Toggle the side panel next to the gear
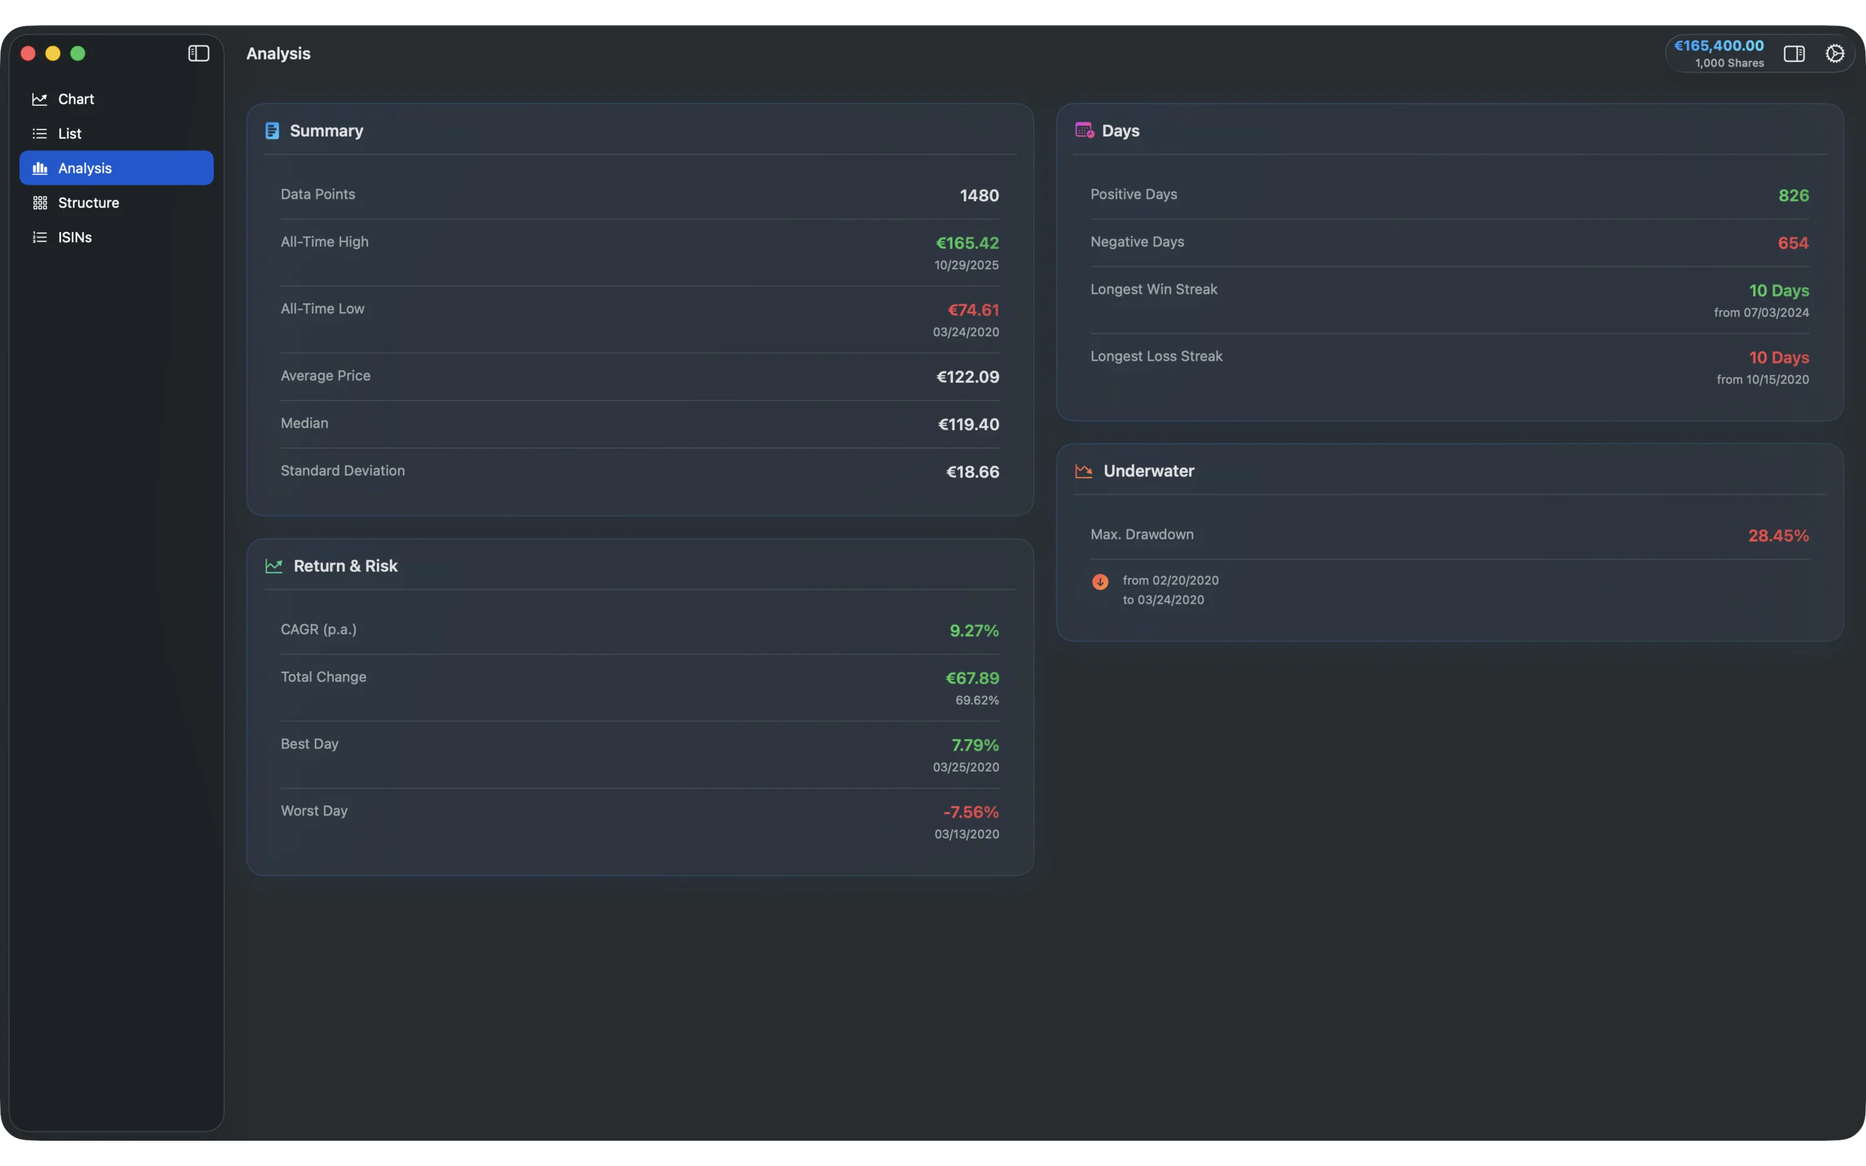 click(1794, 53)
